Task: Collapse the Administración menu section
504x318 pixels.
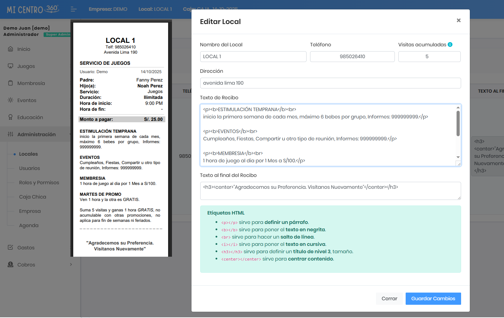Action: (36, 134)
